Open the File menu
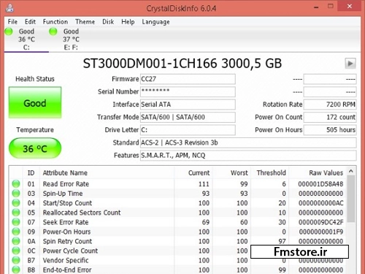 12,22
